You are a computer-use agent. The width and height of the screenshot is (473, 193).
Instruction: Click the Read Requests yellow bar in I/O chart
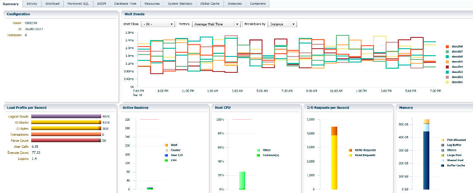(334, 162)
